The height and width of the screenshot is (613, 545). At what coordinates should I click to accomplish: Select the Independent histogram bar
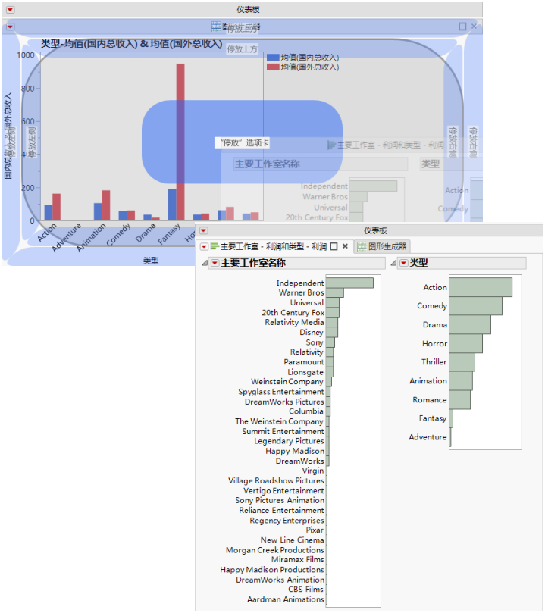point(349,283)
